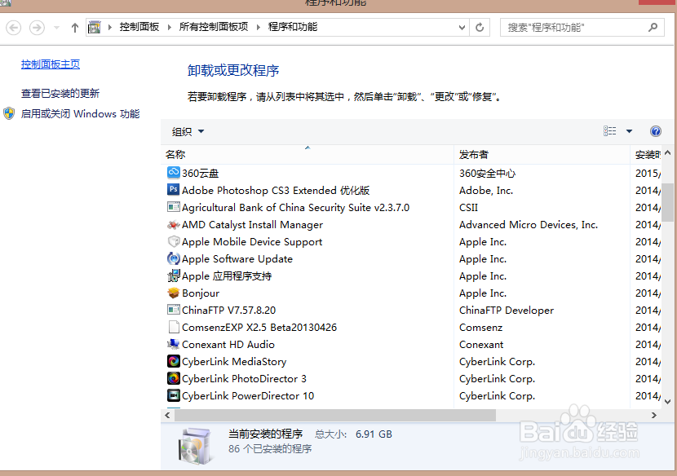Click the Bonjour box icon
The width and height of the screenshot is (677, 476).
click(x=173, y=293)
